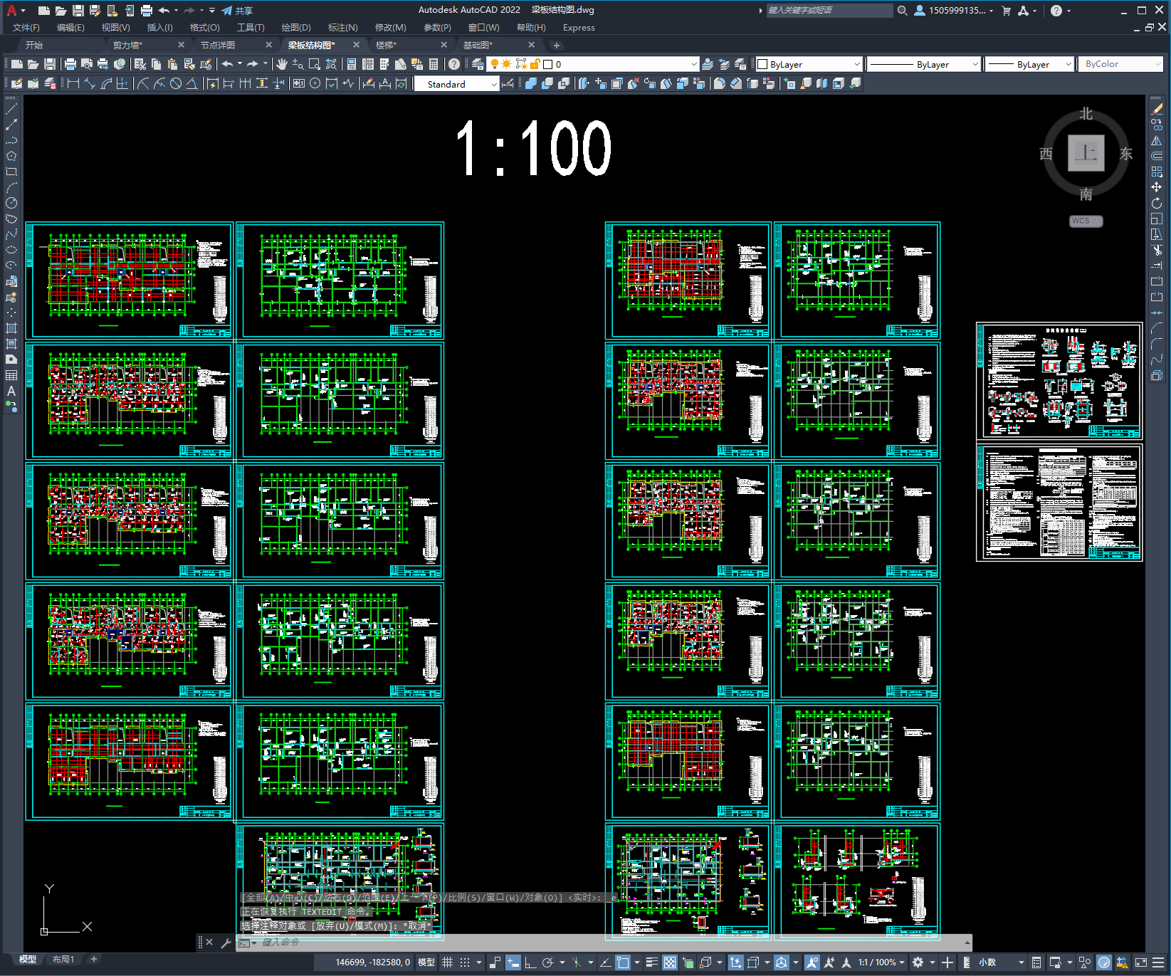Select the Linear dimension tool
Image resolution: width=1171 pixels, height=976 pixels.
point(73,83)
